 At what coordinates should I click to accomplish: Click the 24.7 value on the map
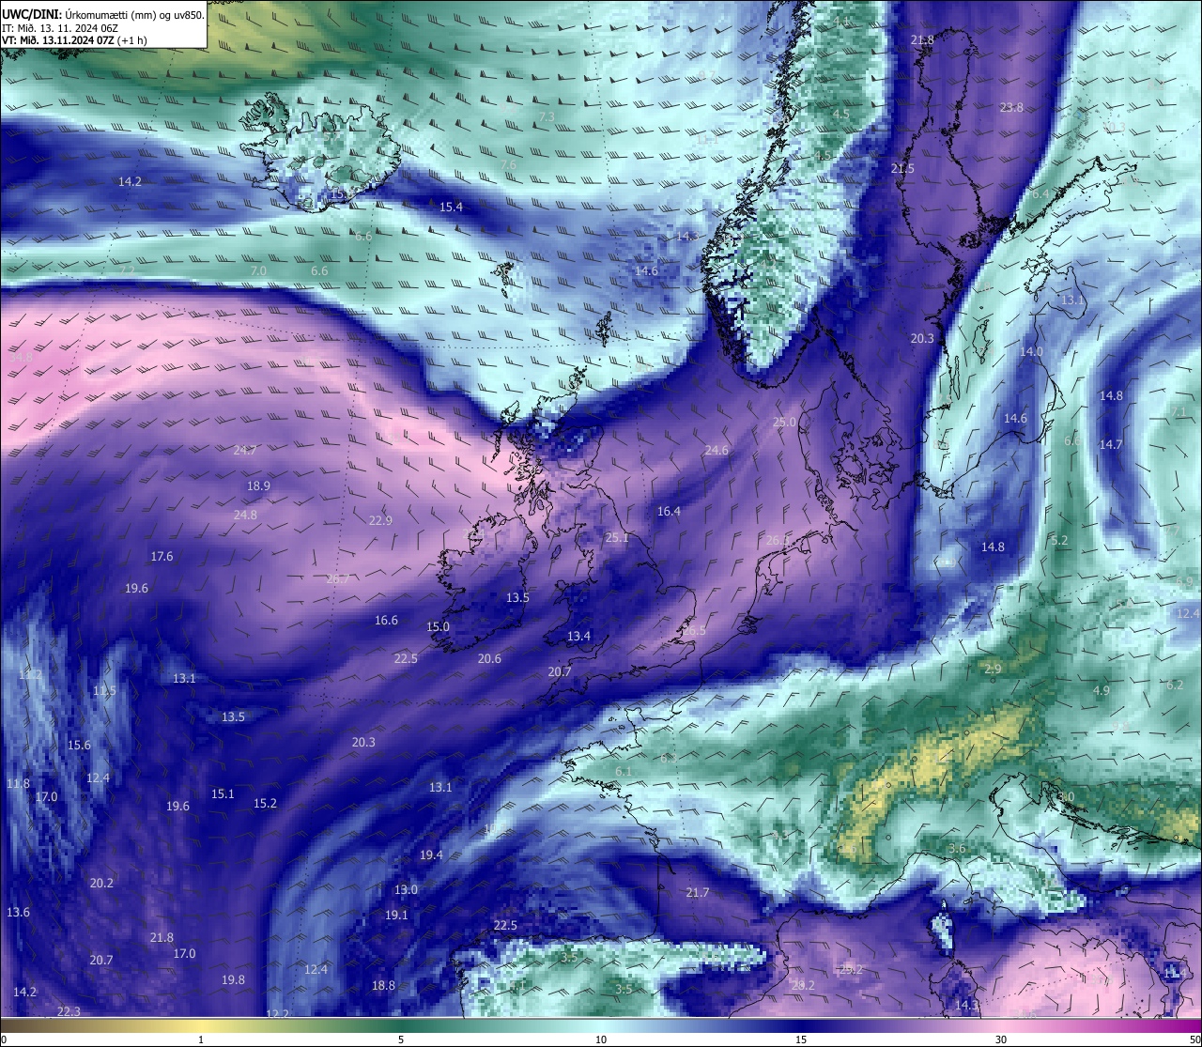pyautogui.click(x=245, y=451)
